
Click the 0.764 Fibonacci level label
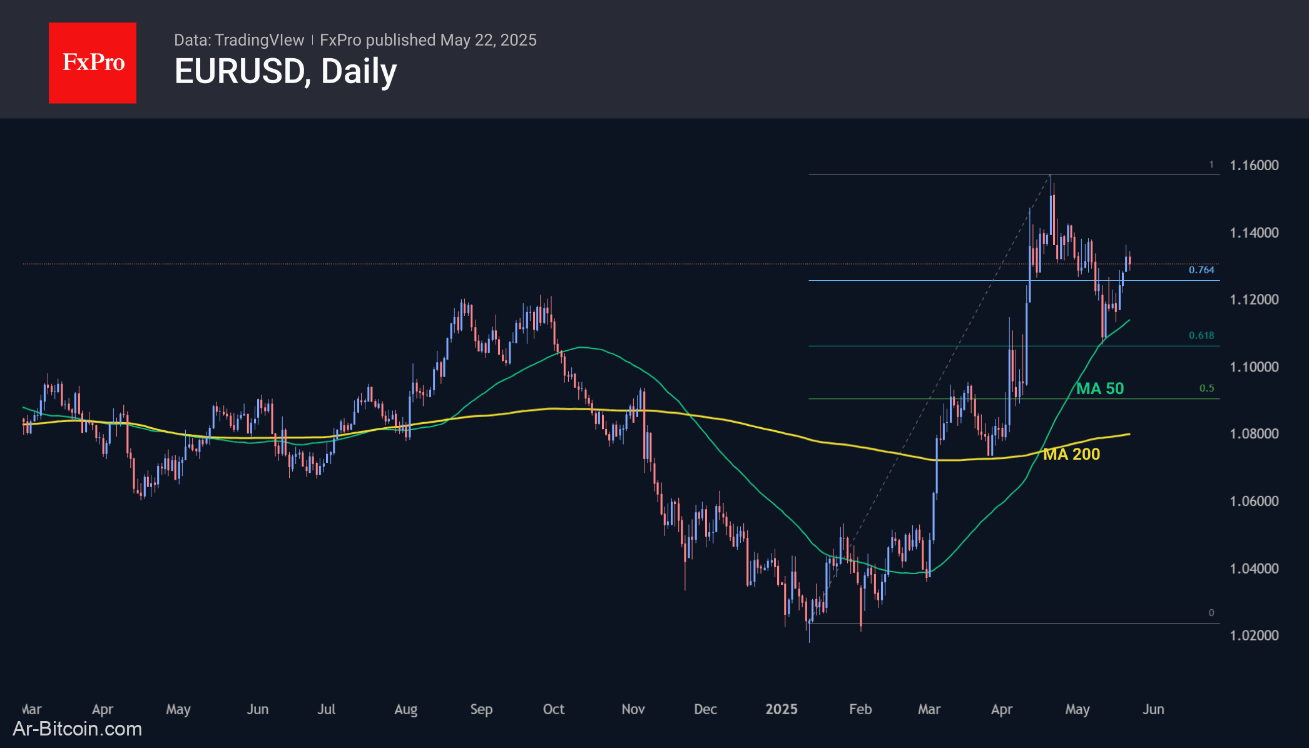tap(1201, 270)
